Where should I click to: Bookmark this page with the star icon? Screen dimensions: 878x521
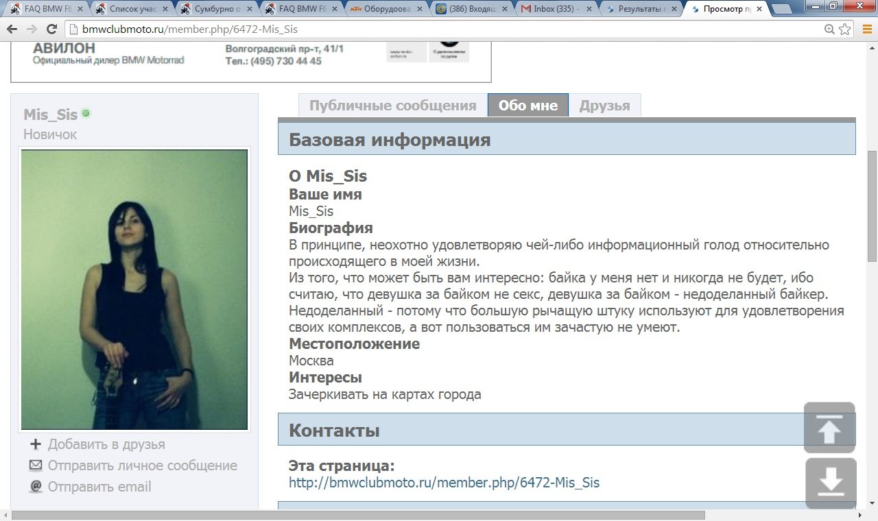point(845,29)
